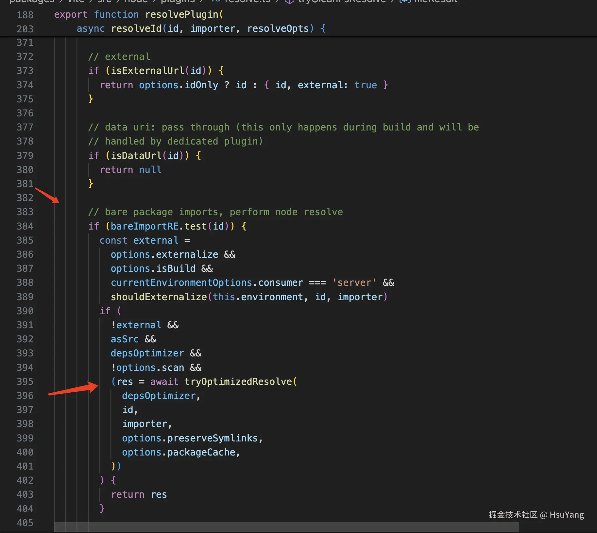
Task: Click the 'await' keyword on line 395
Action: point(164,382)
